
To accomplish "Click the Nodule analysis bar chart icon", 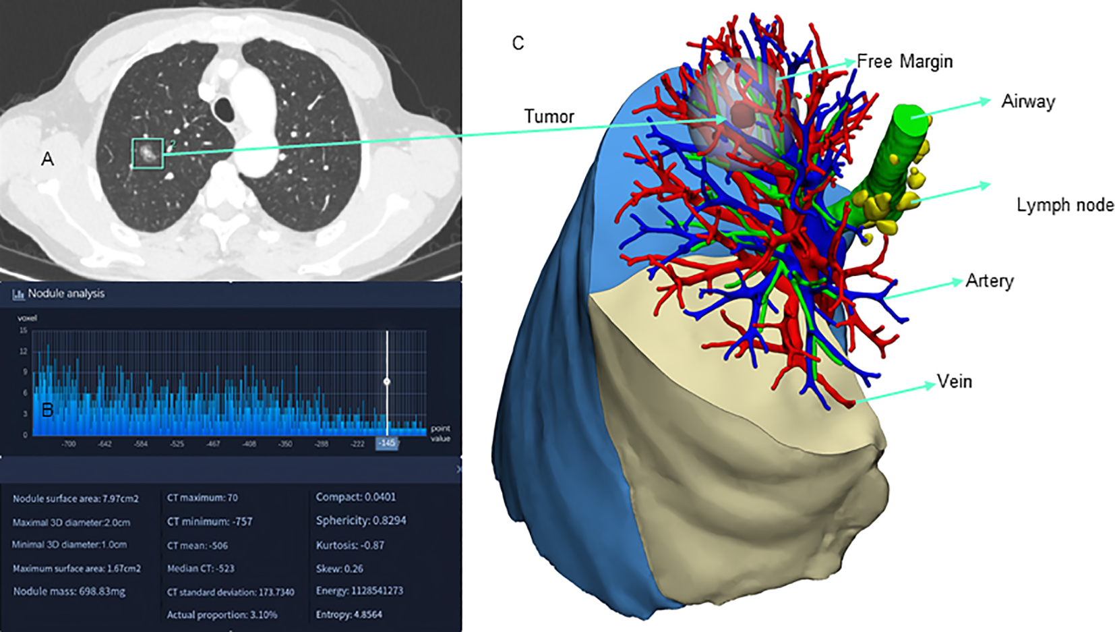I will click(18, 294).
